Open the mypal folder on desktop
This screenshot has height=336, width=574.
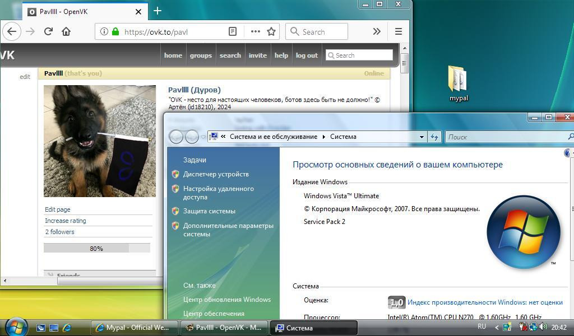pos(459,83)
